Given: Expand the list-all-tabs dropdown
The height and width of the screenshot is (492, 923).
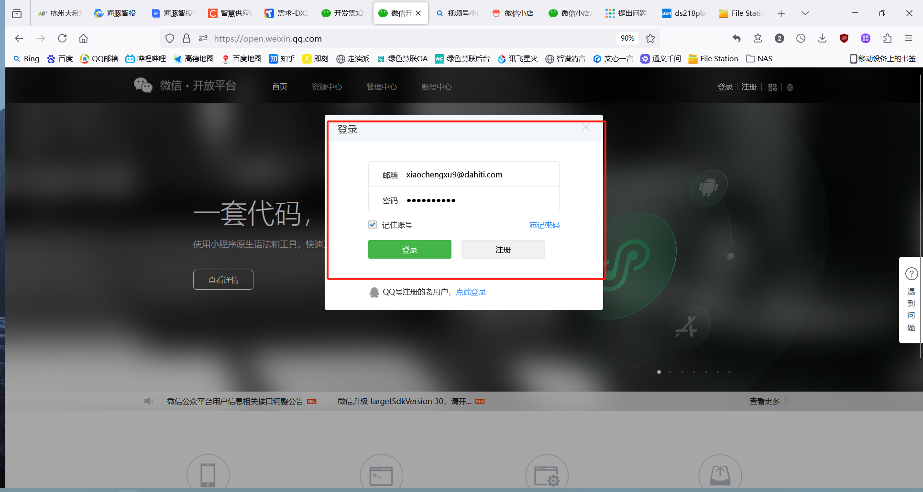Looking at the screenshot, I should click(x=805, y=13).
